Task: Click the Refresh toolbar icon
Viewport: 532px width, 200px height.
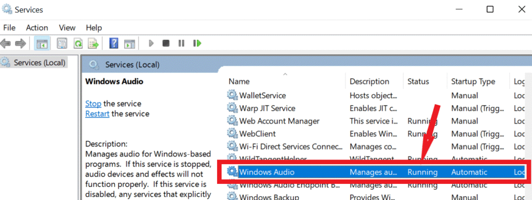Action: [x=78, y=44]
